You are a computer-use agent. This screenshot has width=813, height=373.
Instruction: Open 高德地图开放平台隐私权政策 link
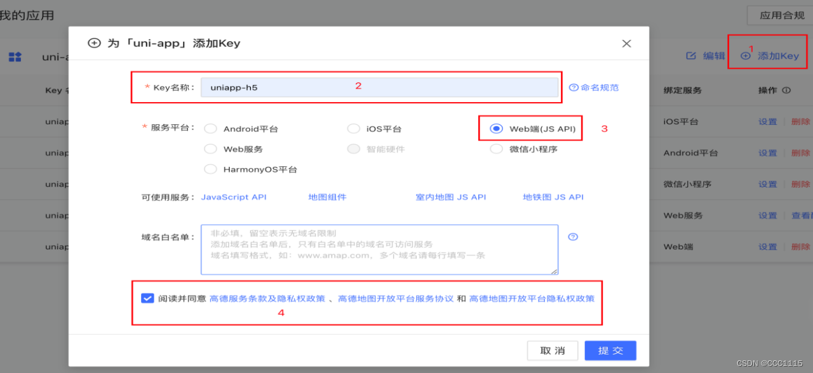click(532, 298)
